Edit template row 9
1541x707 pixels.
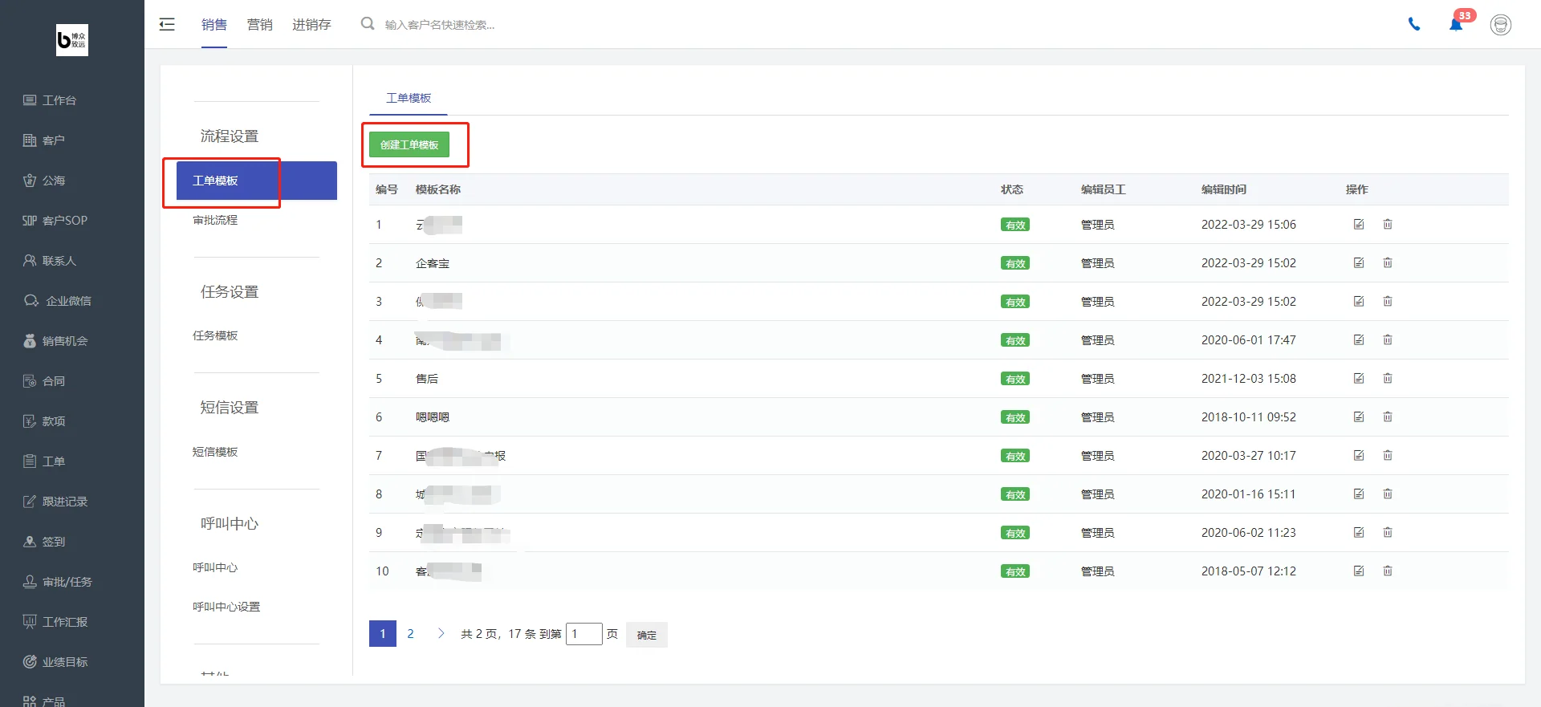tap(1359, 533)
